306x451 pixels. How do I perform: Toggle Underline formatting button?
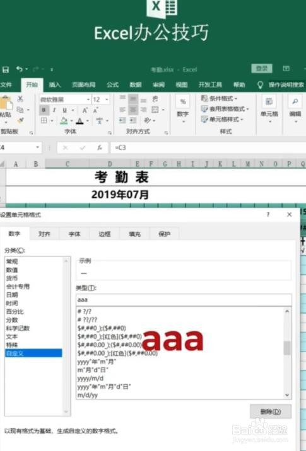64,110
